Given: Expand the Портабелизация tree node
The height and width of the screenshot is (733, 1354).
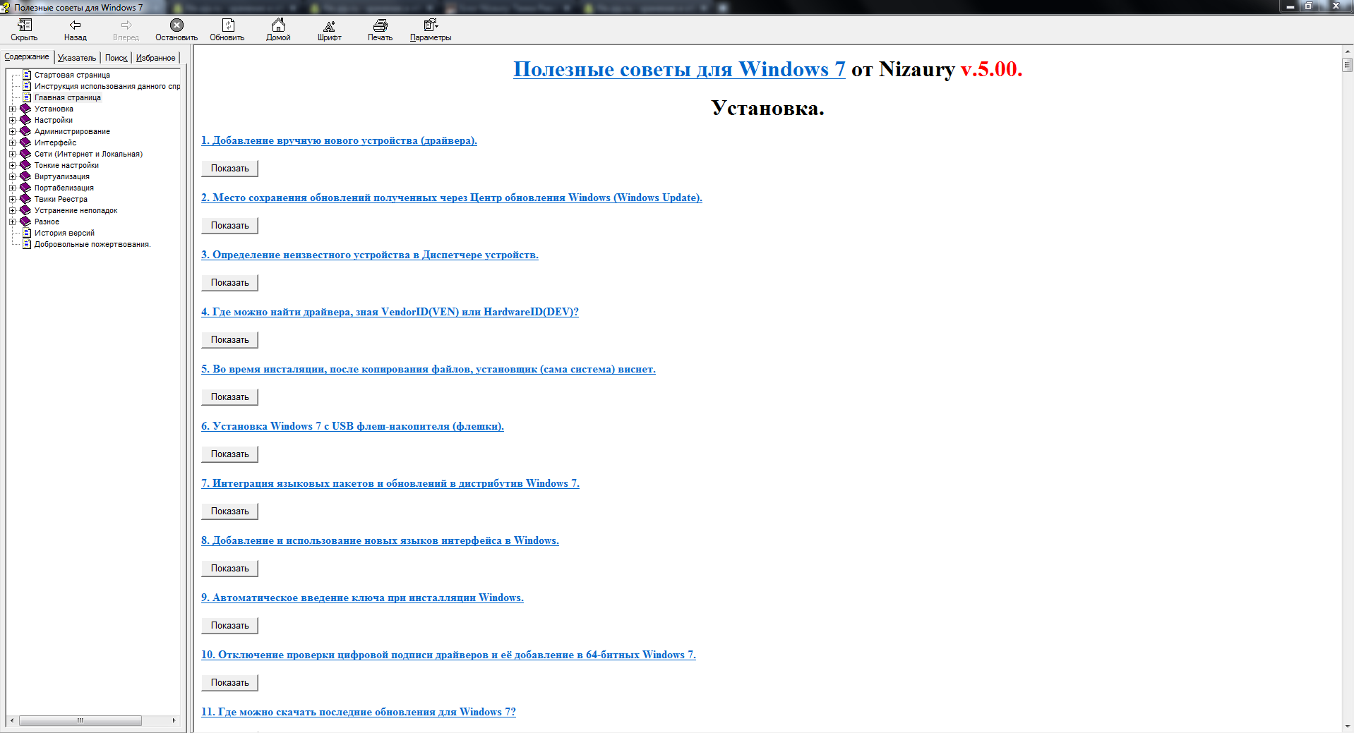Looking at the screenshot, I should (x=12, y=188).
